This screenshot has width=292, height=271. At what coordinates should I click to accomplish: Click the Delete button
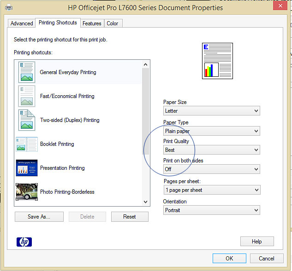pyautogui.click(x=87, y=217)
